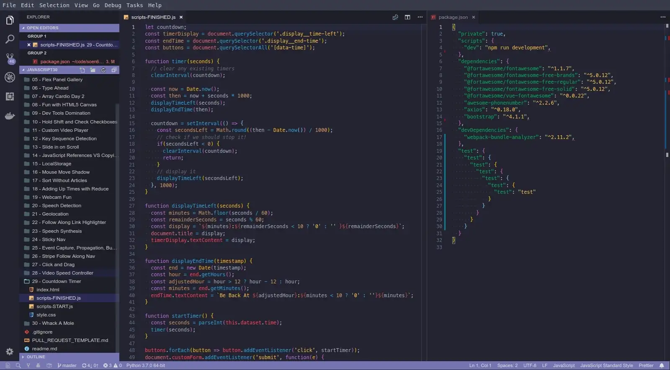
Task: Switch git branch via master indicator
Action: pos(67,365)
